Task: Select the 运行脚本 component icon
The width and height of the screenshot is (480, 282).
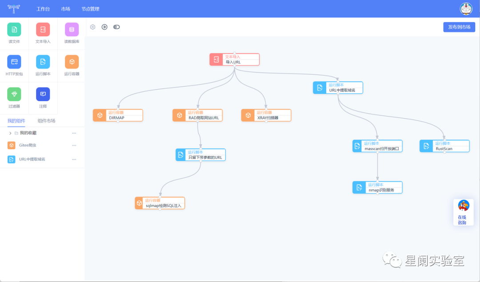Action: click(43, 62)
